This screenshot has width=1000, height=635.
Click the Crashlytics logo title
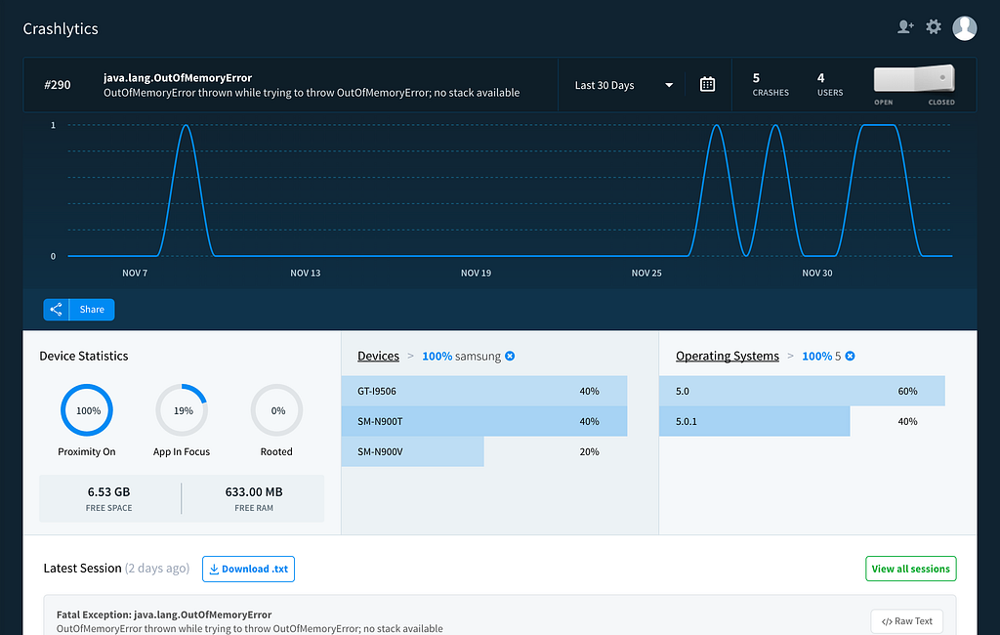(x=61, y=28)
